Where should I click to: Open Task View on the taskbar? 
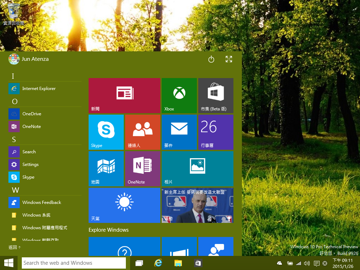139,263
